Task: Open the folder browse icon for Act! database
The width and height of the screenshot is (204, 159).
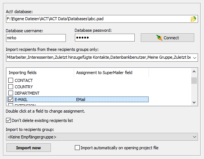Action: click(193, 19)
